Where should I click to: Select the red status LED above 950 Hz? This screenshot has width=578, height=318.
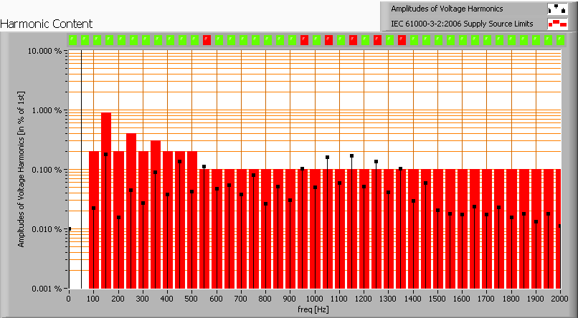tap(304, 39)
